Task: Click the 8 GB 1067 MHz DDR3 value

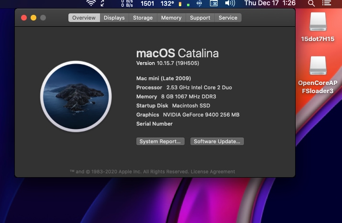Action: [x=188, y=96]
